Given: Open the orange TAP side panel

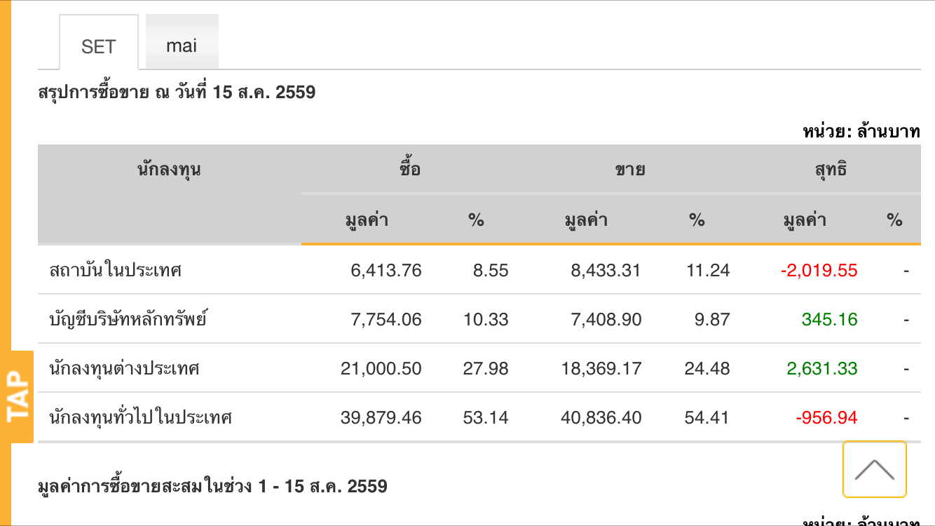Looking at the screenshot, I should [x=18, y=397].
